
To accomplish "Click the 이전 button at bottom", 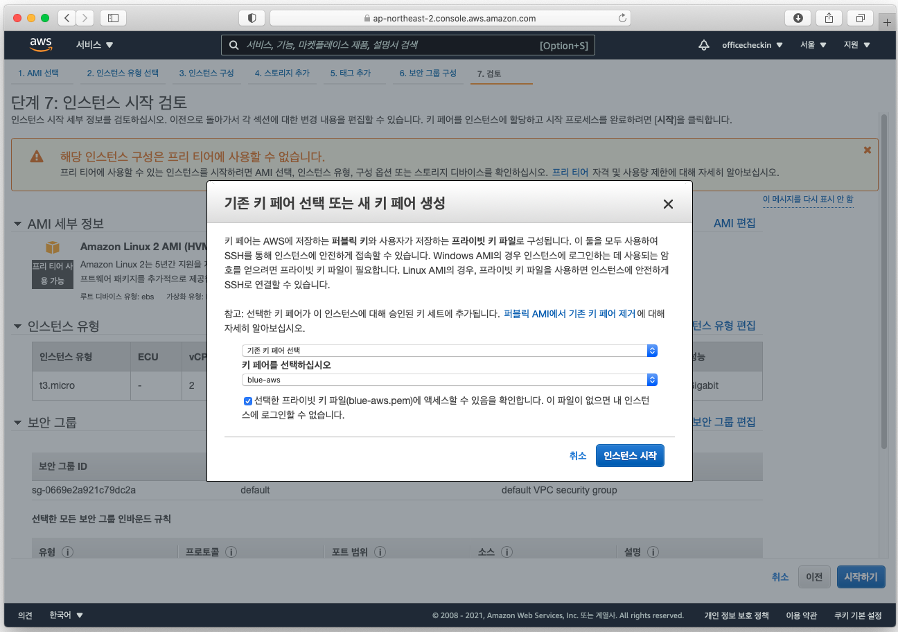I will [814, 577].
